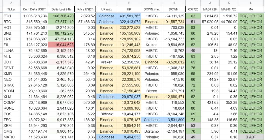The height and width of the screenshot is (140, 265).
Task: Select the STMX ticker cell
Action: tap(11, 85)
